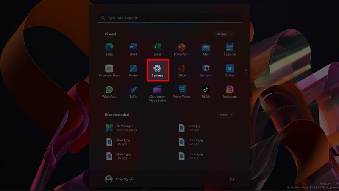Open the user profile Pháp Nguyễn
Viewport: 339px width, 191px height.
tap(120, 179)
